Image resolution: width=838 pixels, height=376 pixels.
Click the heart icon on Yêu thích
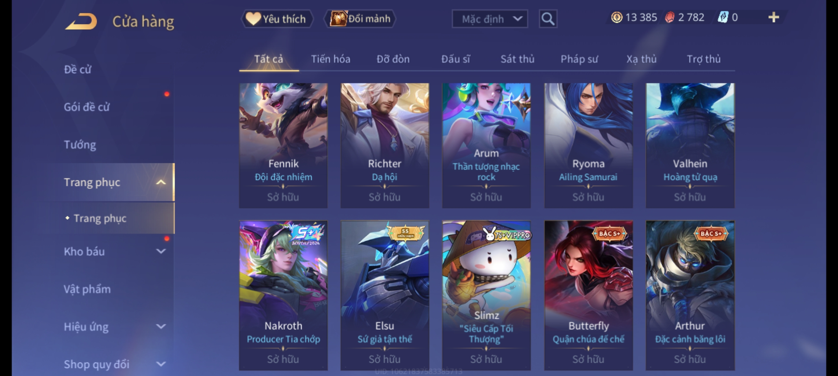[x=253, y=18]
